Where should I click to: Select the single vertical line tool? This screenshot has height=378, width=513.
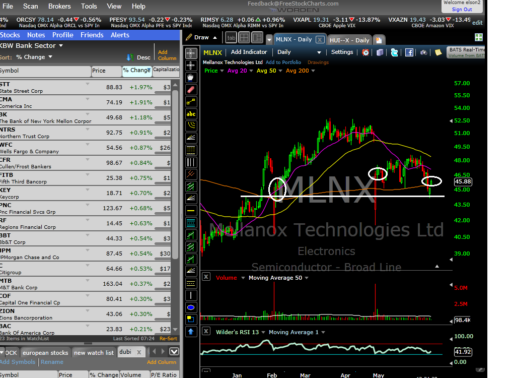pos(191,295)
